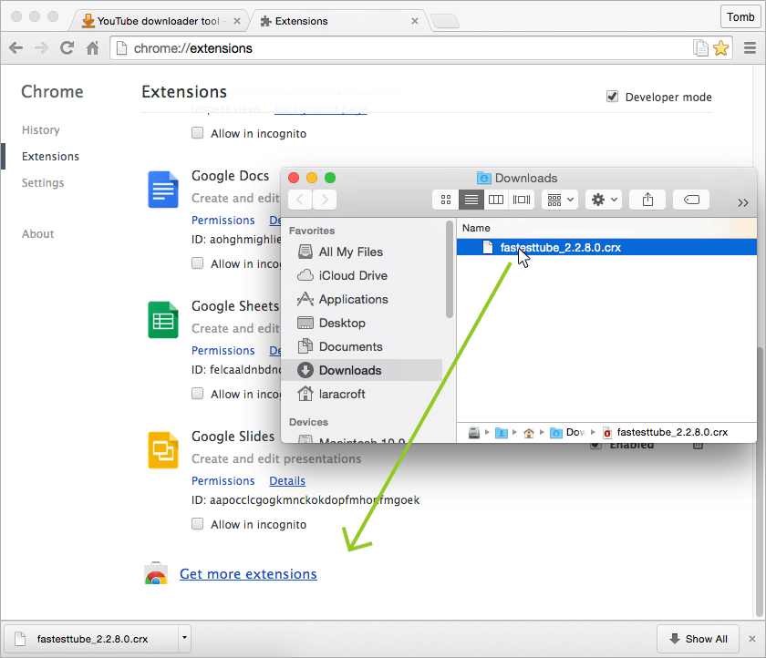Click Chrome's forward navigation arrow
Image resolution: width=766 pixels, height=658 pixels.
(x=42, y=47)
